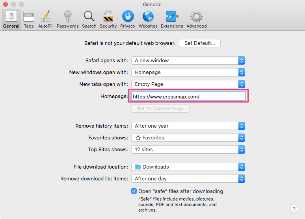Open the General preferences pane

point(11,19)
